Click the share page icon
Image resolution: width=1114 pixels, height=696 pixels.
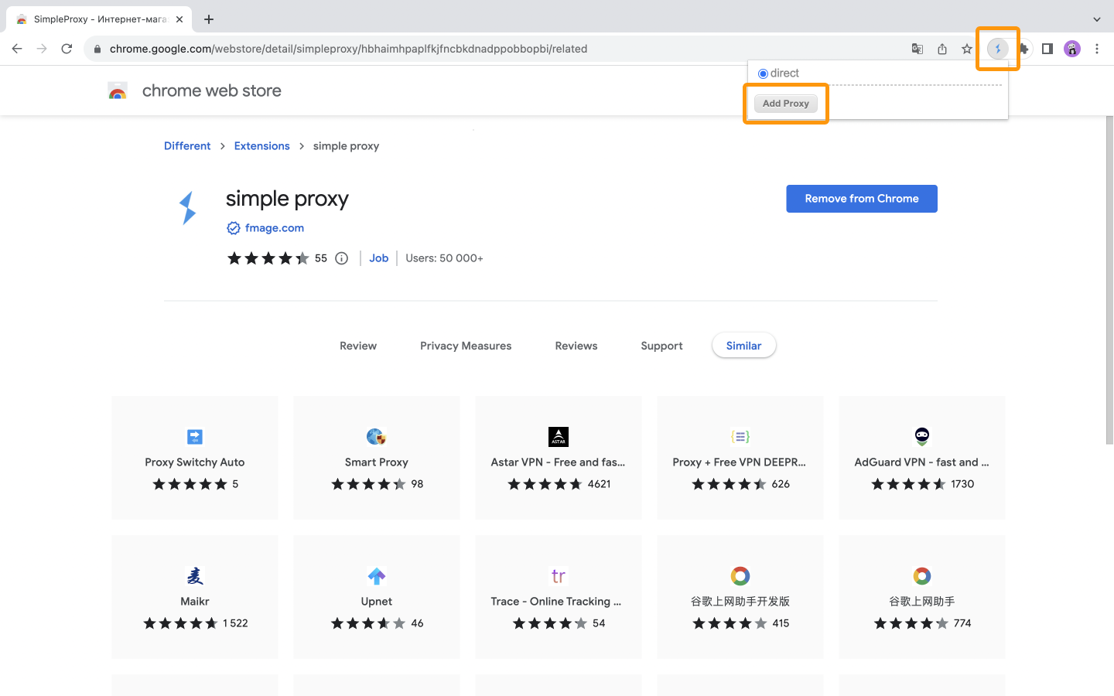[942, 49]
